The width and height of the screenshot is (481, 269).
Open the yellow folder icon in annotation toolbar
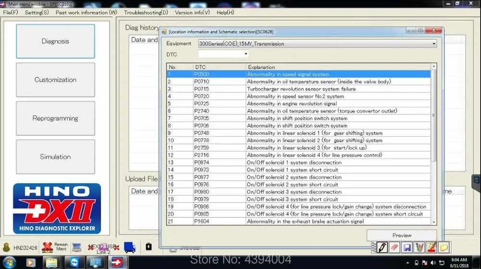pos(443,247)
